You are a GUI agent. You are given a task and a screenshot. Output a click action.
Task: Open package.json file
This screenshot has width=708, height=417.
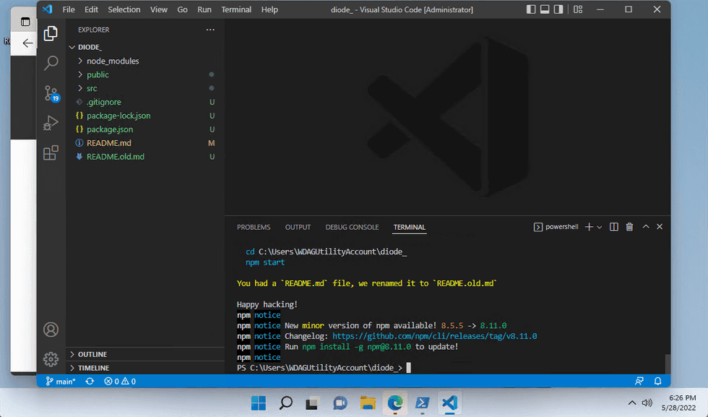(145, 129)
